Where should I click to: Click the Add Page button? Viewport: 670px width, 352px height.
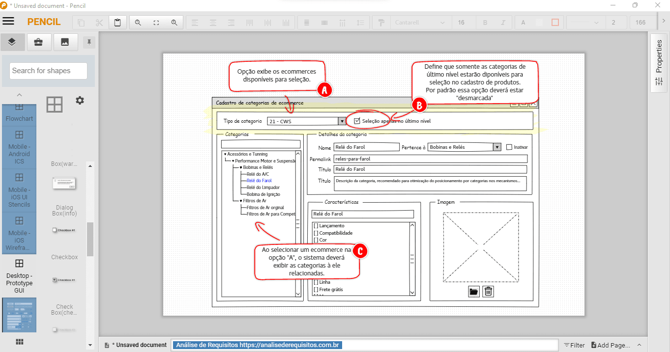610,345
